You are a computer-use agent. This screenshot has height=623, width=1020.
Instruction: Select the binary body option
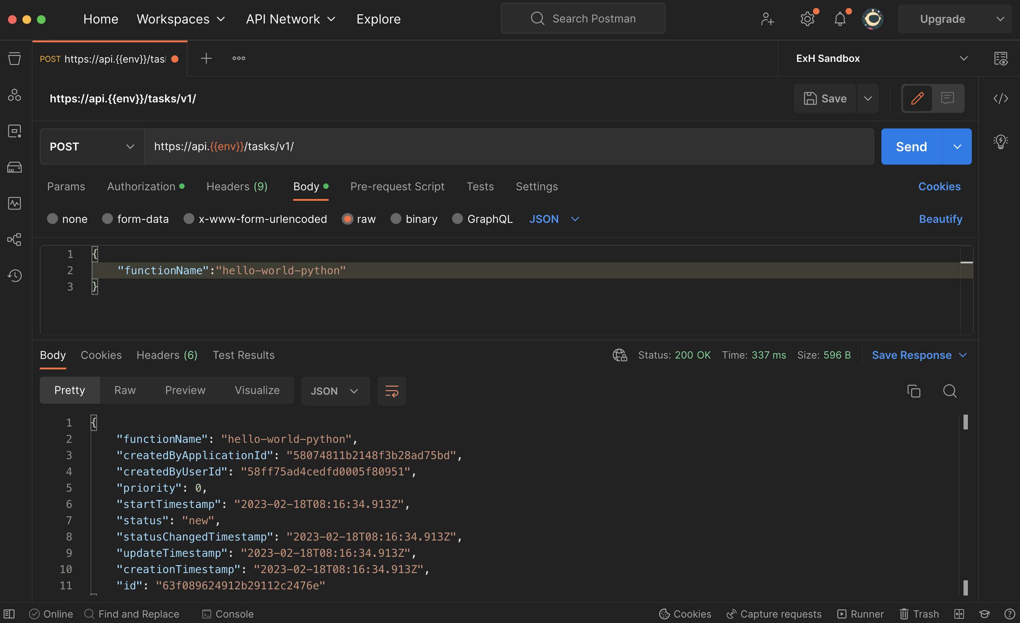coord(396,219)
